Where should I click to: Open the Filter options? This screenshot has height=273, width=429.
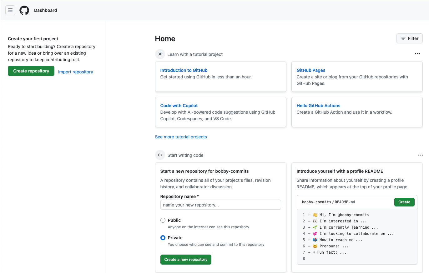pos(409,38)
